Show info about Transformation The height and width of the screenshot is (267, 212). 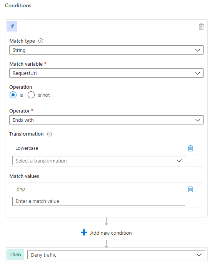tap(50, 134)
